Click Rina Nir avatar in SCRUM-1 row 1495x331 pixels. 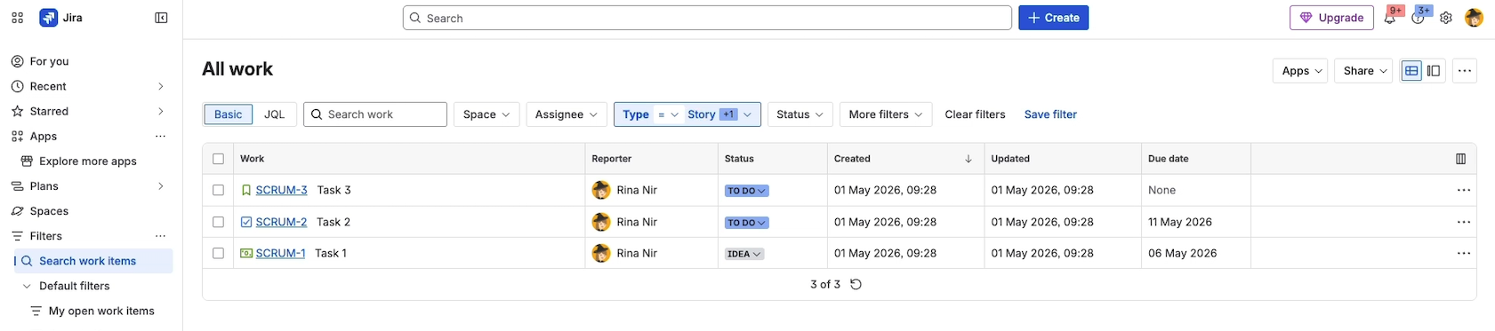tap(601, 253)
